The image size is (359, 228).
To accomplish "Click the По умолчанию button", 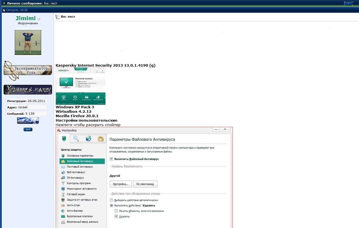I will pos(145,184).
